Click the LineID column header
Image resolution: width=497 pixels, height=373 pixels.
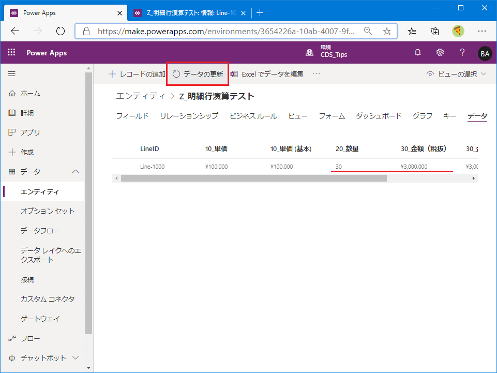(x=149, y=149)
